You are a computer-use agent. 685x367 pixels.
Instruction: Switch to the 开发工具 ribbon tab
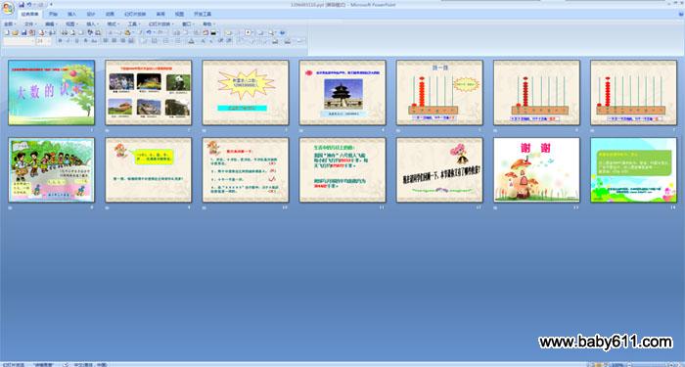(203, 14)
